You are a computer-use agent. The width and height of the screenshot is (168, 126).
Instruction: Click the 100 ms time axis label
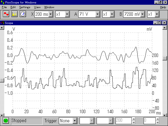tap(82, 112)
